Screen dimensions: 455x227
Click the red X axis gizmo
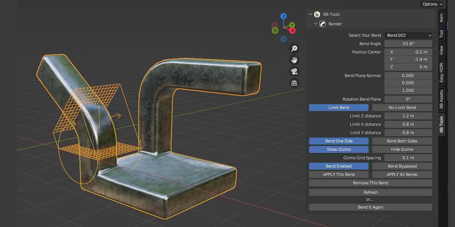[x=292, y=30]
